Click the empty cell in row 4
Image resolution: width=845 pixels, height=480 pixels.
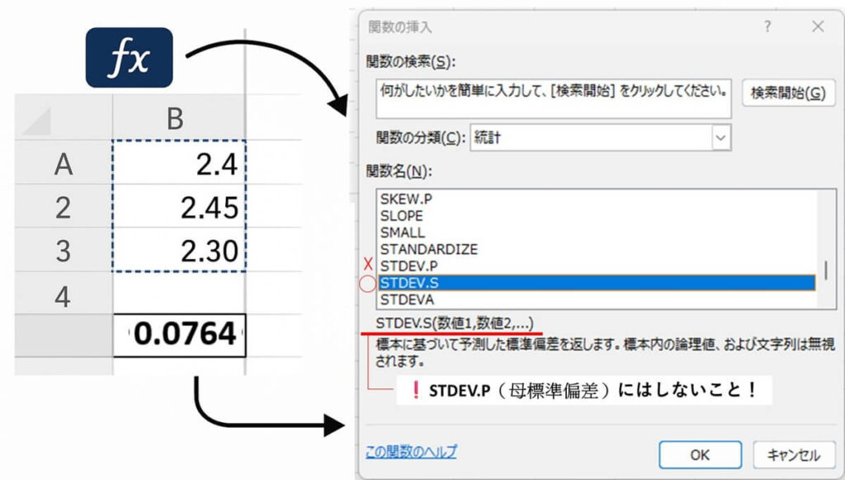179,294
